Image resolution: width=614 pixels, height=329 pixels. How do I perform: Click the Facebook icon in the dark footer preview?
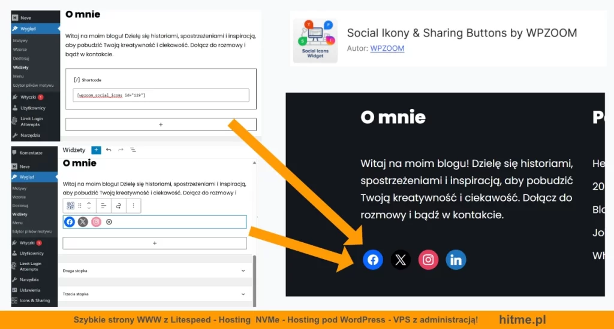(x=373, y=260)
